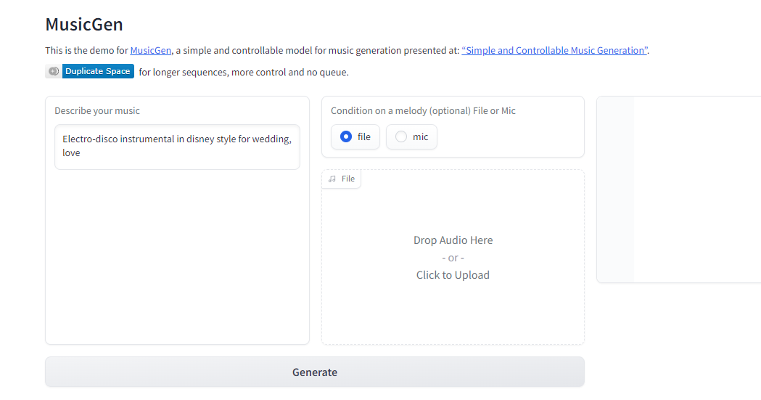The width and height of the screenshot is (761, 400).
Task: Open the Simple and Controllable Music Generation link
Action: pos(554,50)
